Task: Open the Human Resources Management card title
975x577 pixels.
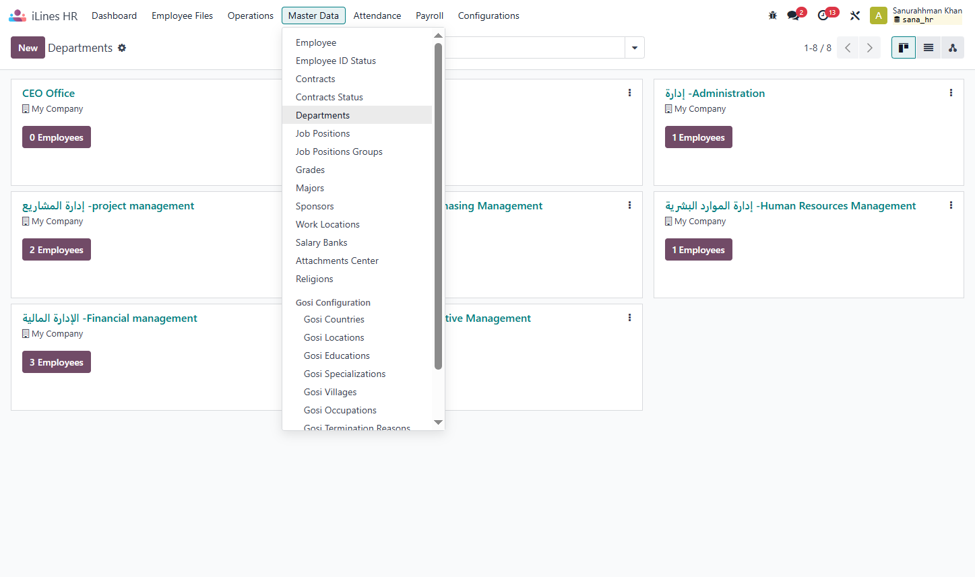Action: pyautogui.click(x=790, y=205)
